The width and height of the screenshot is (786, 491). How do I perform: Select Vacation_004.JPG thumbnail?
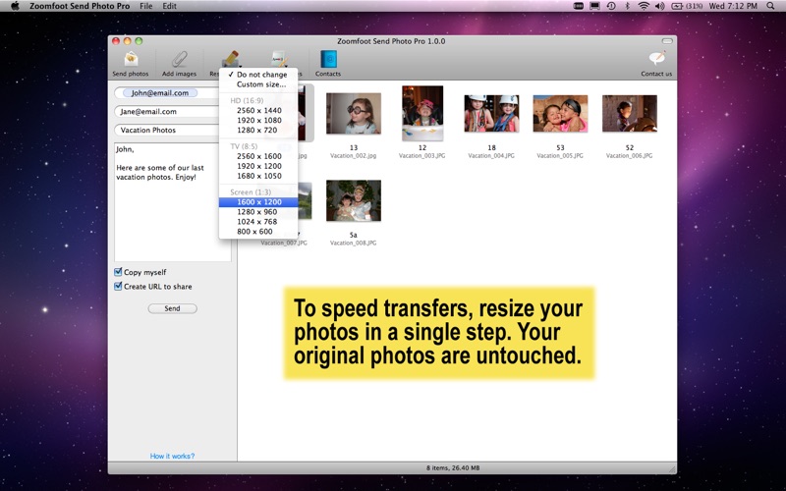(x=491, y=113)
